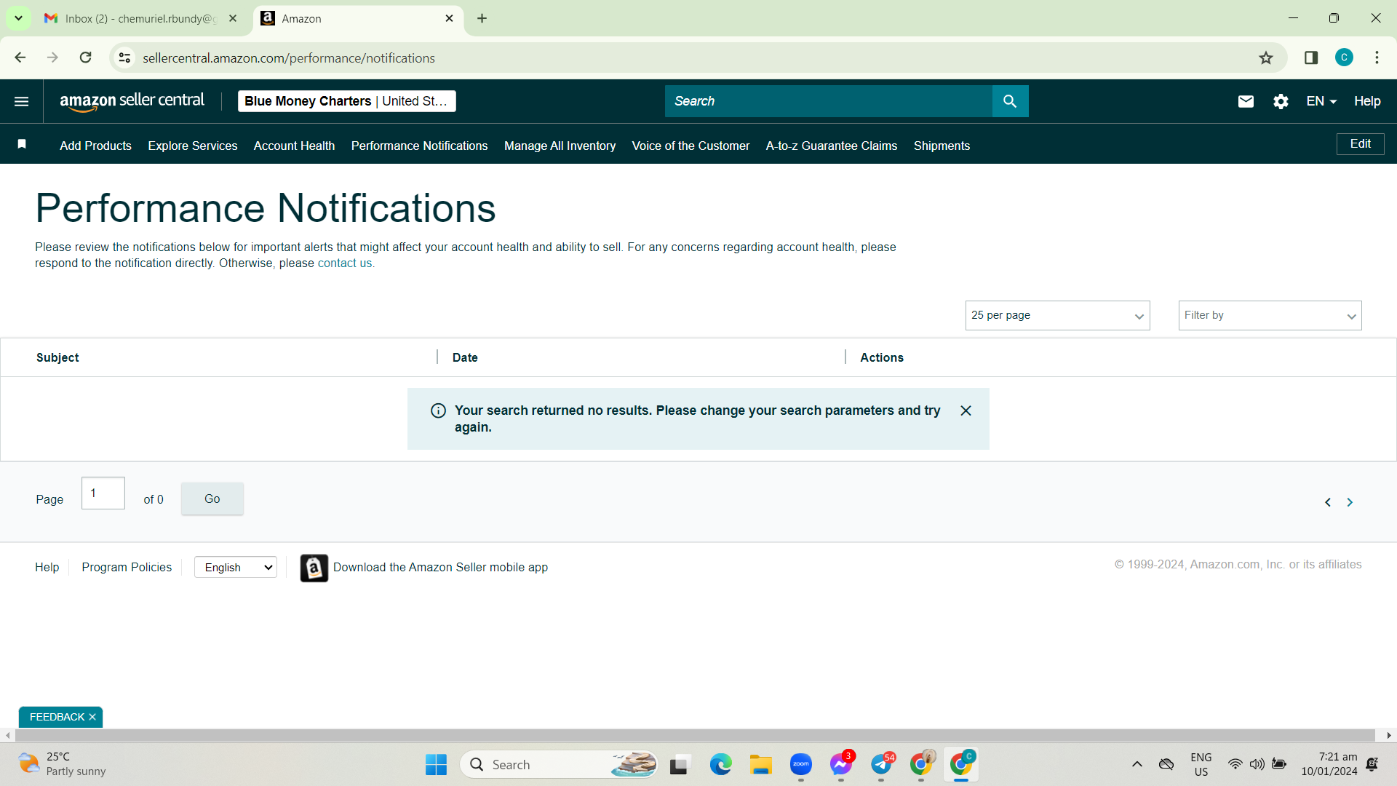Open Blue Money Charters account switcher
The width and height of the screenshot is (1397, 786).
[346, 101]
